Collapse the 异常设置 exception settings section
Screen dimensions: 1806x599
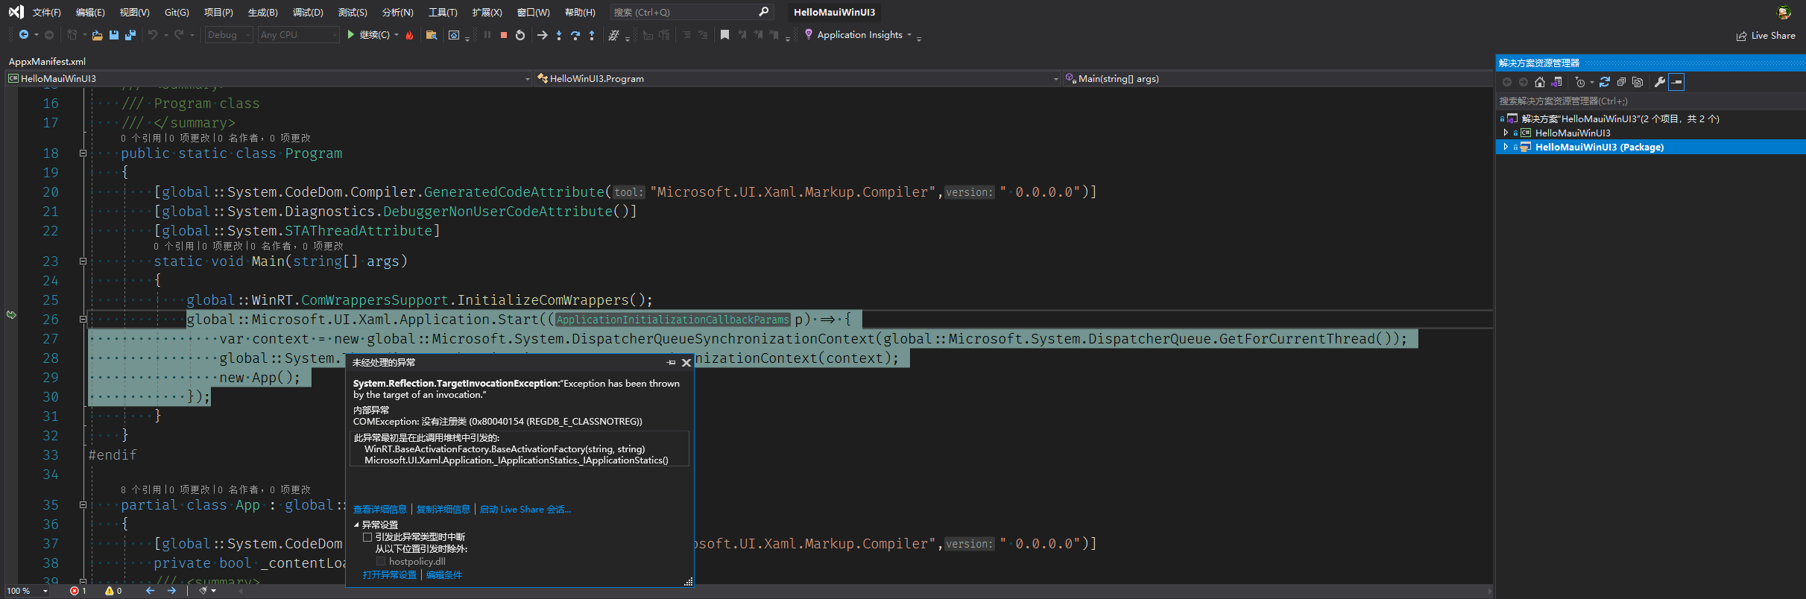pos(357,524)
